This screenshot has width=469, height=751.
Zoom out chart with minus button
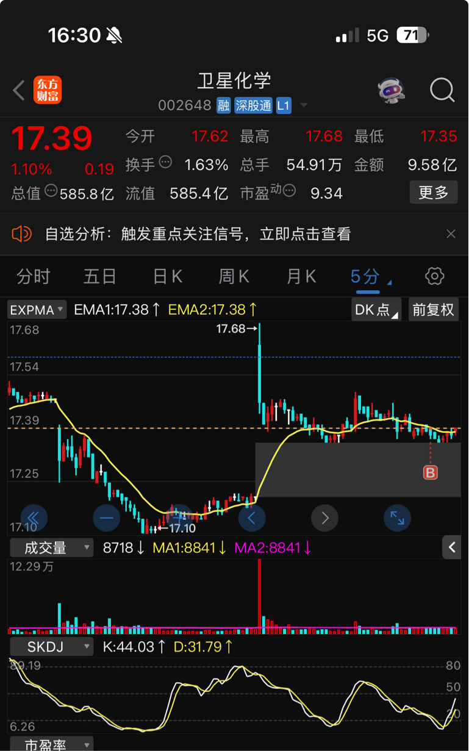107,518
